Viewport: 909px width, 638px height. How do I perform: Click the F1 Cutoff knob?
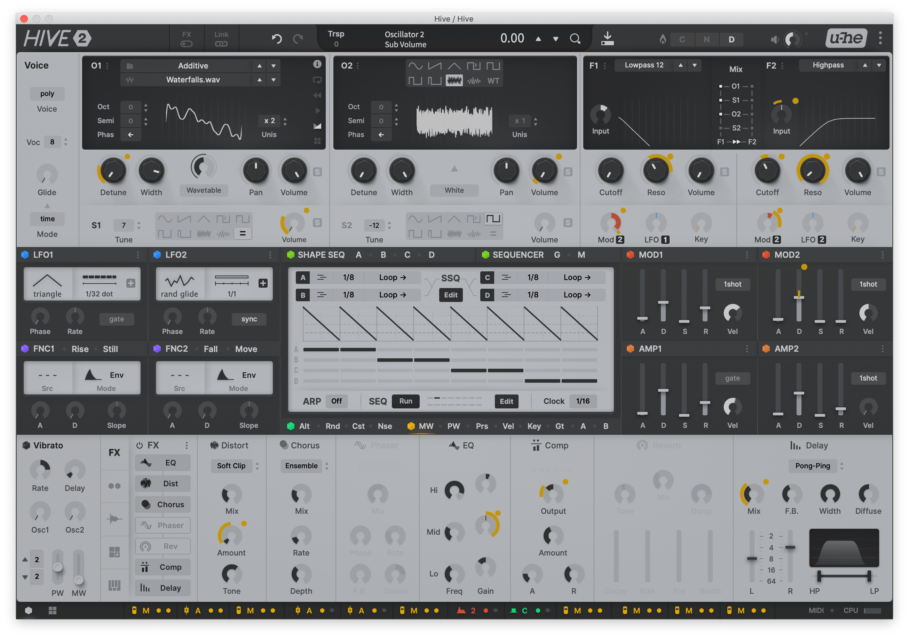610,171
